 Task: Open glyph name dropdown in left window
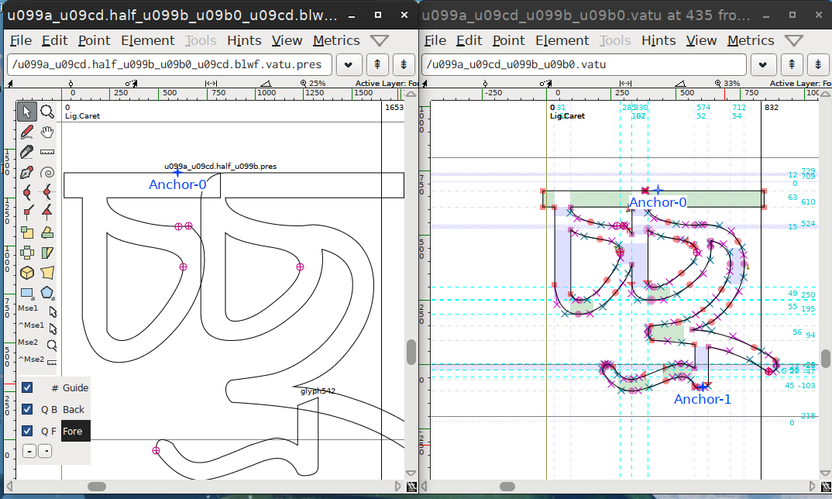(x=349, y=64)
